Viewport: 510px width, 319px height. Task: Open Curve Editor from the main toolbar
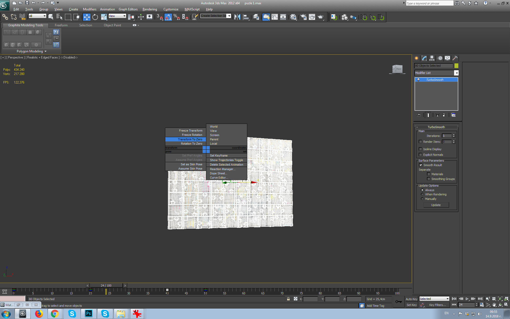coord(274,17)
